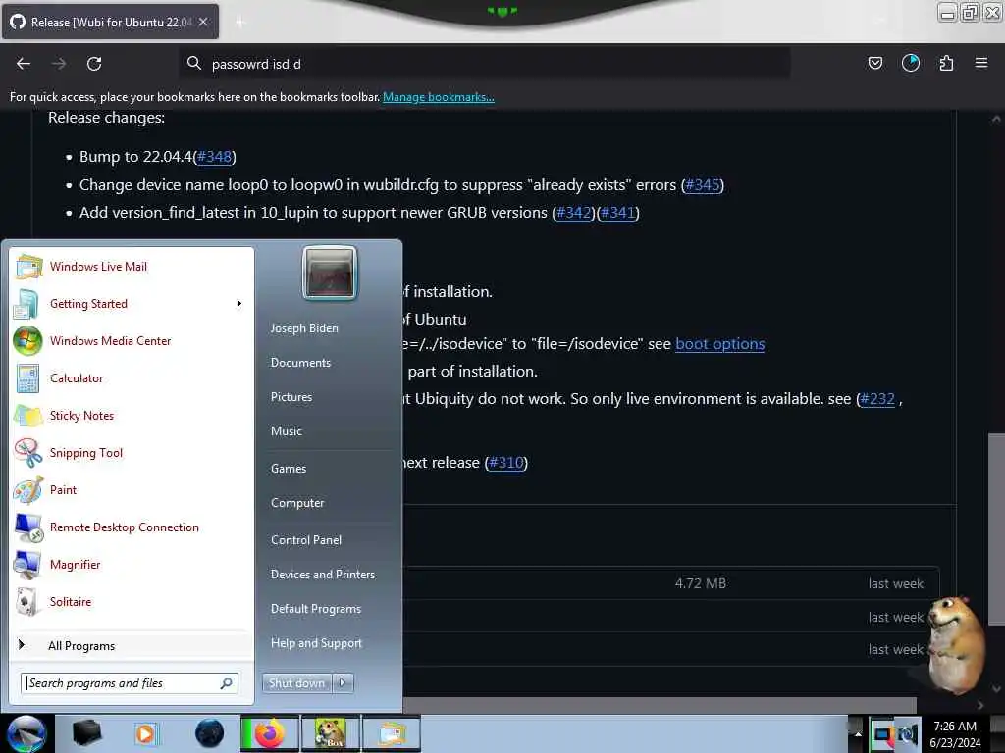Viewport: 1005px width, 753px height.
Task: Open the boot options link
Action: (x=719, y=344)
